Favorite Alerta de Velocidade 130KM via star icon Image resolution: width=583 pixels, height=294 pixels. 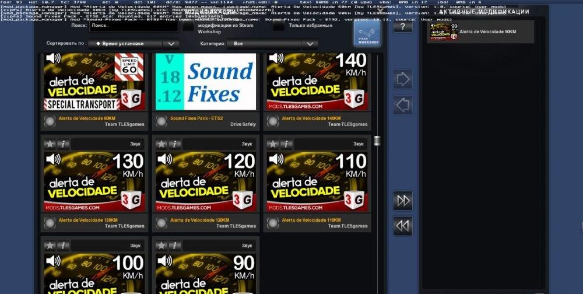(50, 144)
